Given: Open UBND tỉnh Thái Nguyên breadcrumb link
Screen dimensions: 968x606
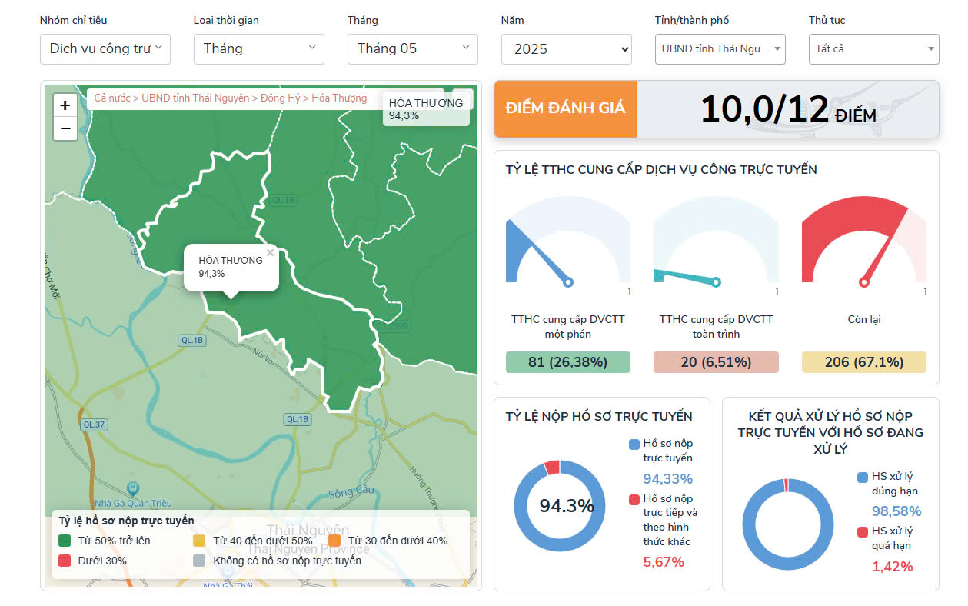Looking at the screenshot, I should tap(195, 98).
